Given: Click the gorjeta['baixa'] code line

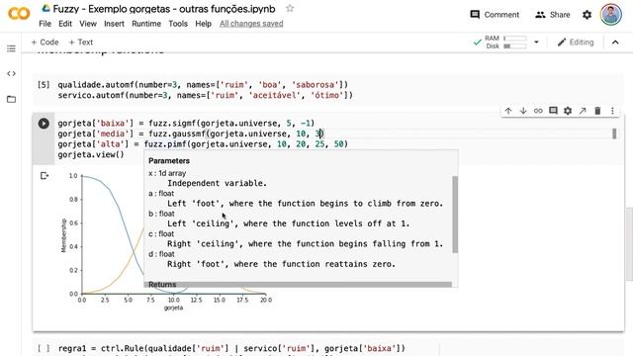Looking at the screenshot, I should pyautogui.click(x=186, y=123).
